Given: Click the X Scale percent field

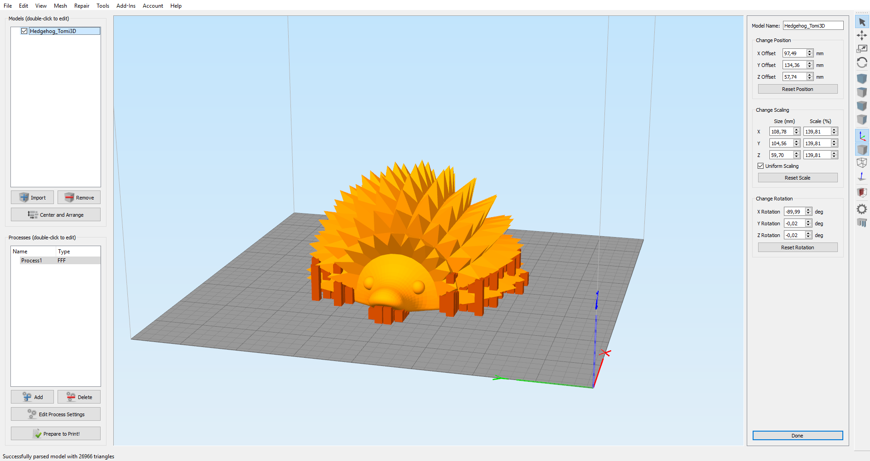Looking at the screenshot, I should pyautogui.click(x=817, y=132).
